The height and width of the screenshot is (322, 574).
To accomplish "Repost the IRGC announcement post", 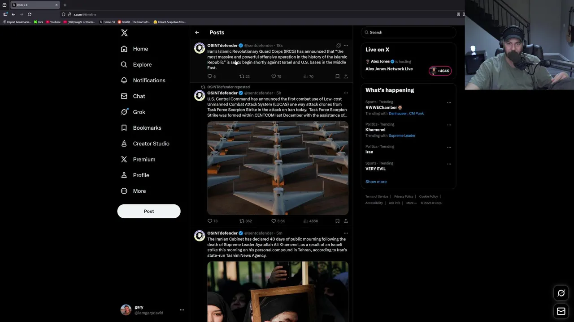I will tap(244, 76).
